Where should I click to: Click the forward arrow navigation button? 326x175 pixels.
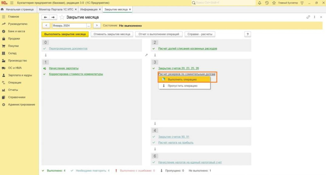pos(53,17)
